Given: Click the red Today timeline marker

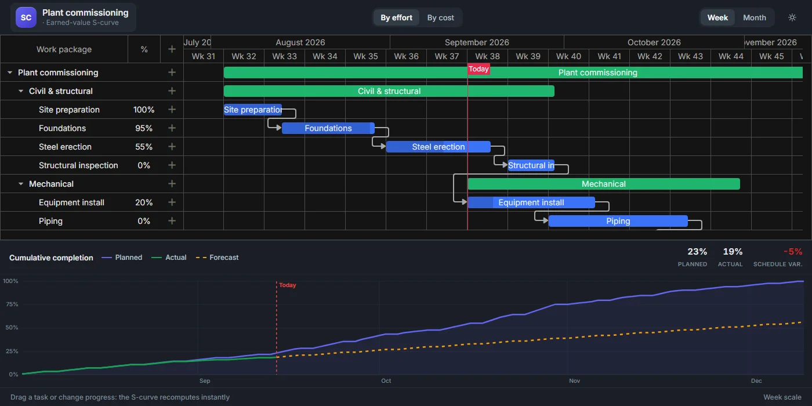Looking at the screenshot, I should click(x=478, y=69).
